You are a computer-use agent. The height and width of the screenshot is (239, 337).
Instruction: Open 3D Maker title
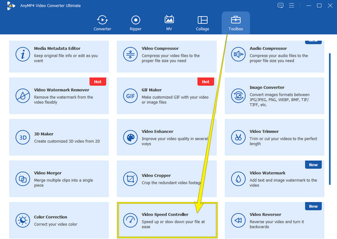[44, 134]
